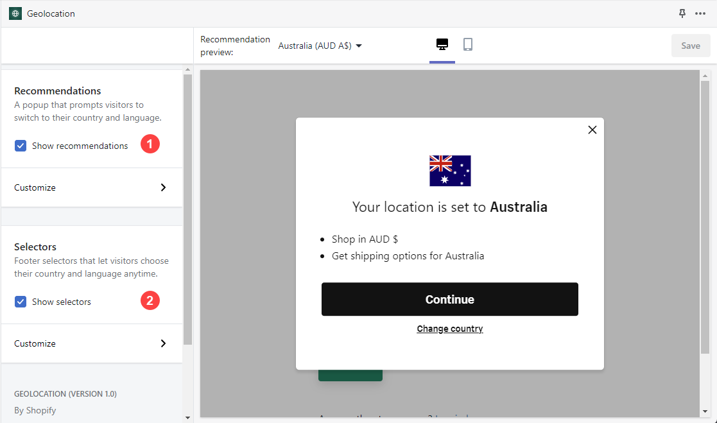Click the Save button
This screenshot has height=423, width=717.
click(x=691, y=46)
